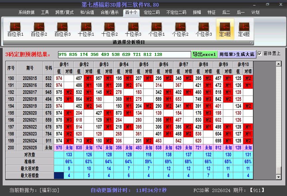Select the dark blue cell in 最大连错数 row
The height and width of the screenshot is (196, 287).
(59, 176)
